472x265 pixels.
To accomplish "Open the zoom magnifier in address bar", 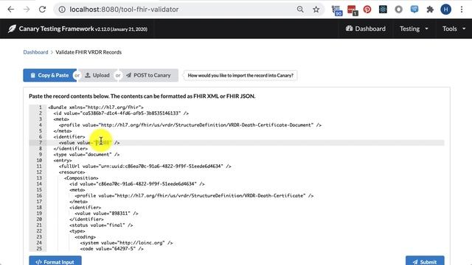I will [x=300, y=10].
